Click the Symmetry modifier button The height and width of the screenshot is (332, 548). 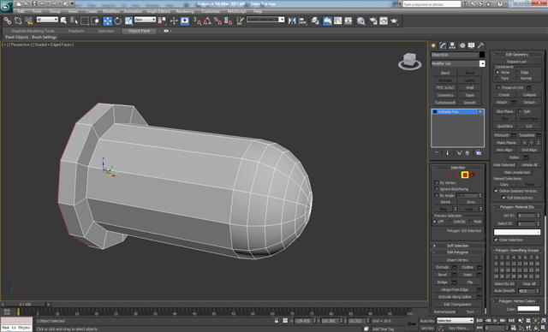tap(445, 95)
